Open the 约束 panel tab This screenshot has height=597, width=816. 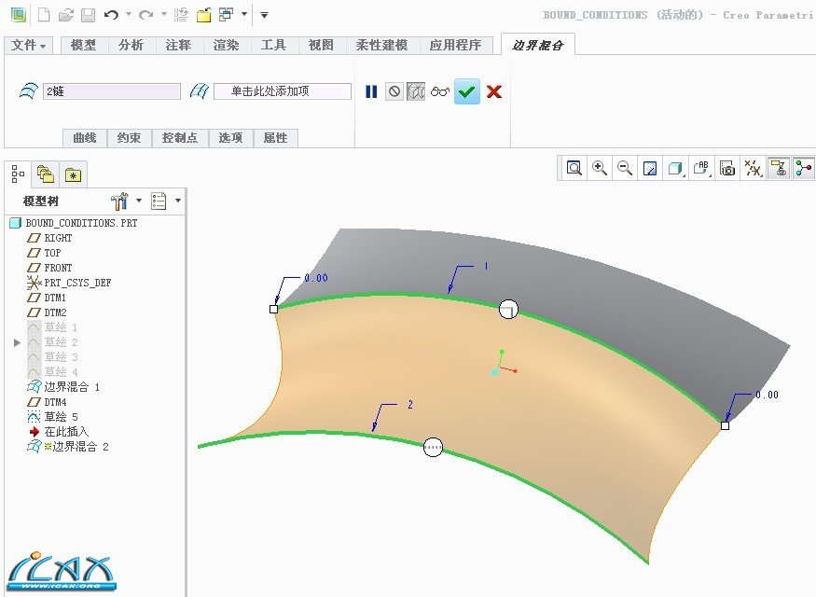tap(130, 137)
